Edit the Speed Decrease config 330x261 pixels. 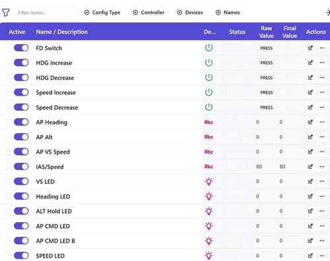pyautogui.click(x=310, y=107)
